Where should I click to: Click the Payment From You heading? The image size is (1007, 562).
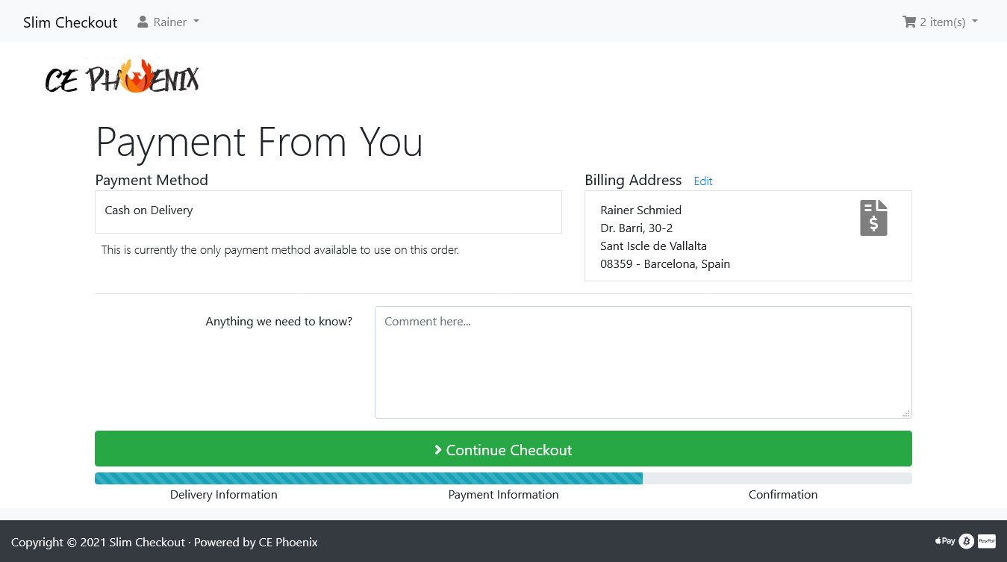[259, 142]
